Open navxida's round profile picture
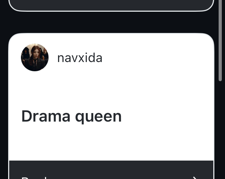225x179 pixels. (x=35, y=57)
